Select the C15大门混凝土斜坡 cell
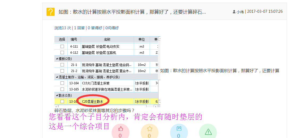 point(107,83)
